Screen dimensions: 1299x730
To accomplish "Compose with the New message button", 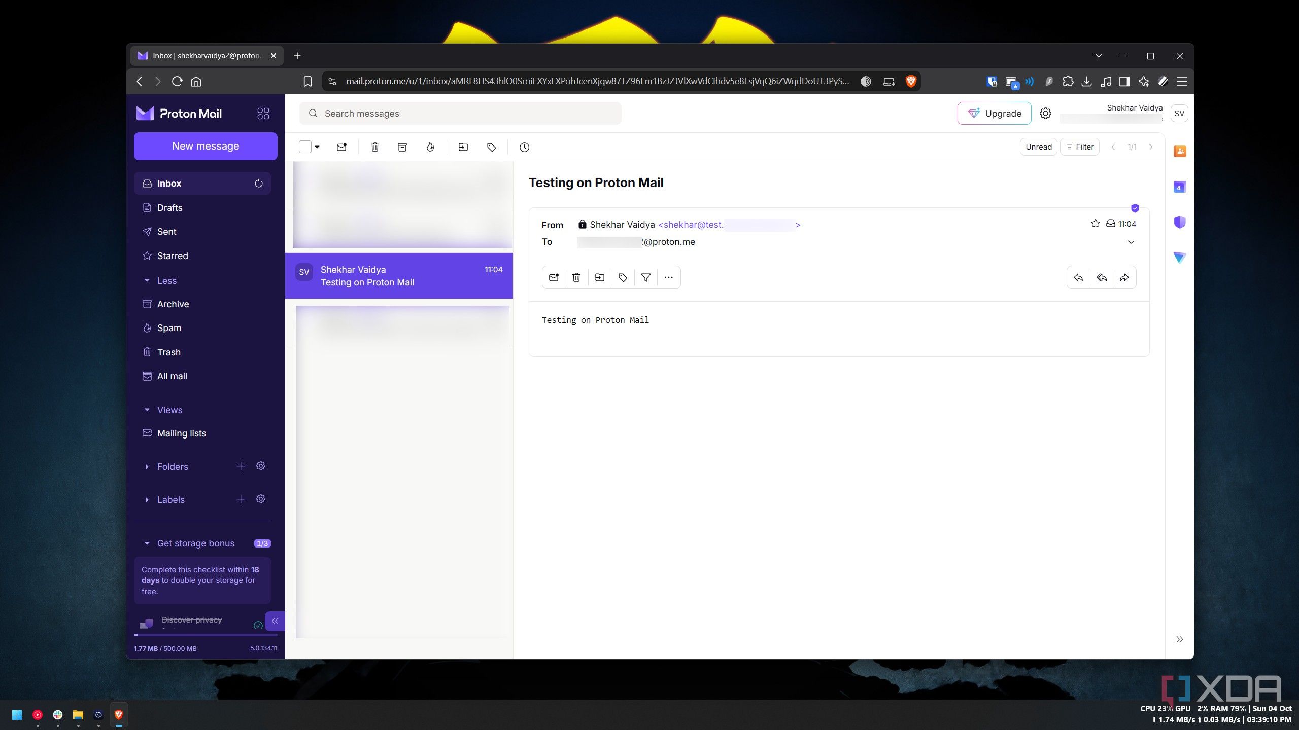I will 206,146.
